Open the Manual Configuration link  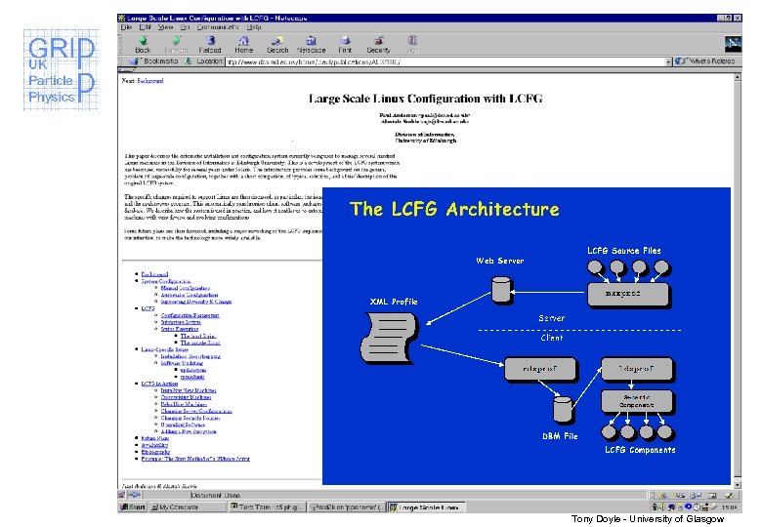[186, 288]
